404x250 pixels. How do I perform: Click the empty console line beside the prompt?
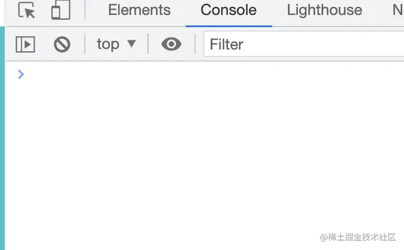click(214, 74)
